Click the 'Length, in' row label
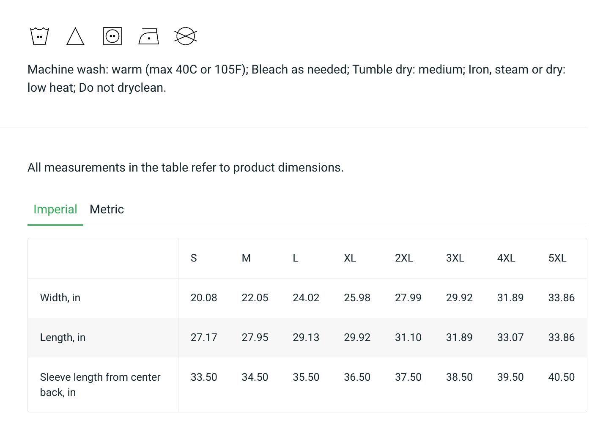 63,338
